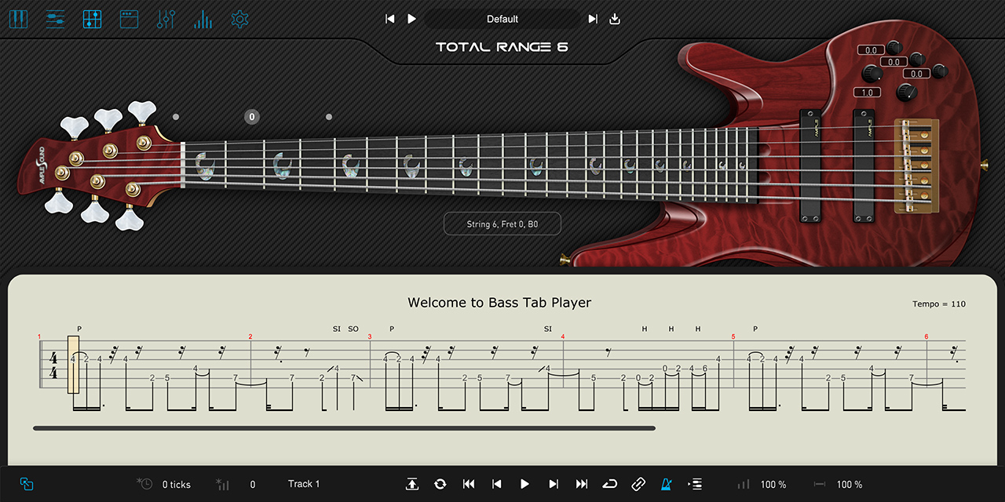Open the piano keyboard panel icon
This screenshot has width=1005, height=502.
(x=18, y=19)
